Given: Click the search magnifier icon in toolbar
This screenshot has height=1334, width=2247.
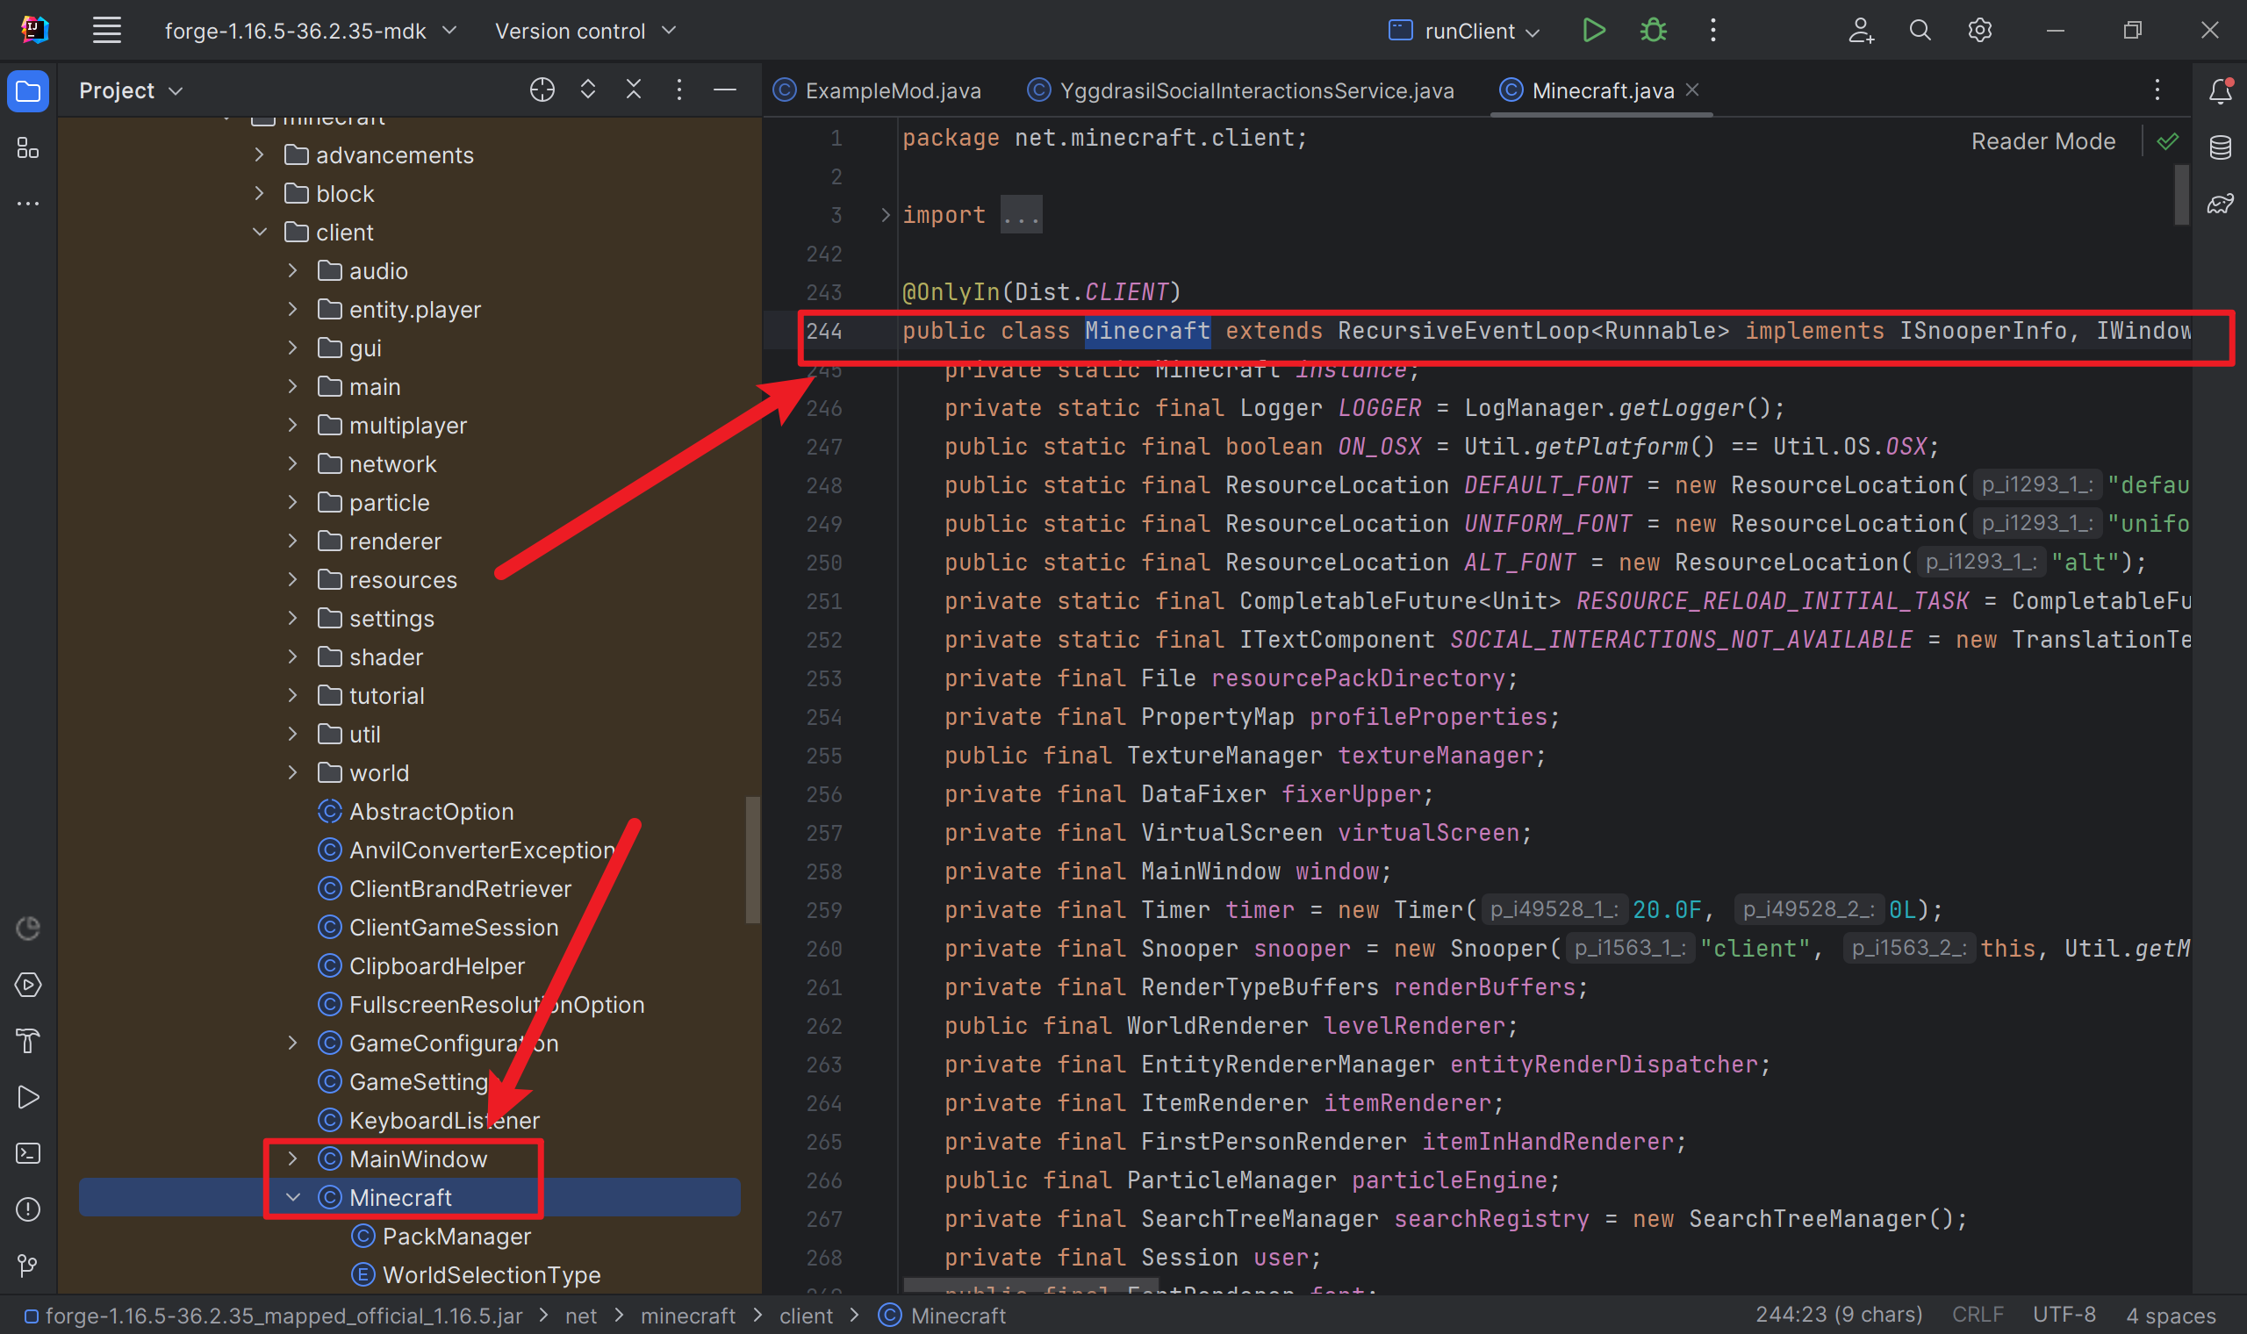Looking at the screenshot, I should click(1918, 29).
